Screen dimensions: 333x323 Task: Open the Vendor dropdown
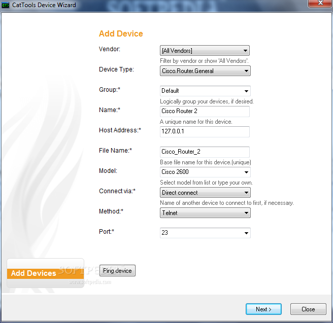tap(205, 51)
